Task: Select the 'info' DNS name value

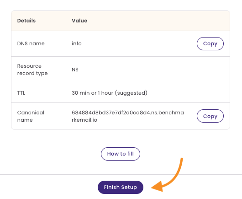Action: [x=77, y=43]
